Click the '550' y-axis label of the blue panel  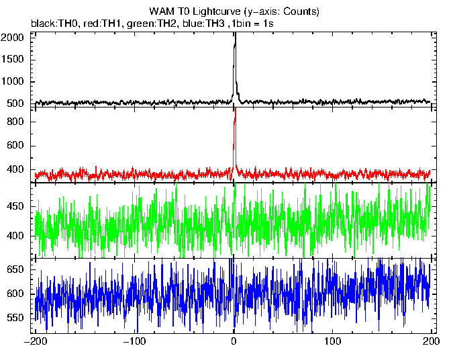click(15, 318)
